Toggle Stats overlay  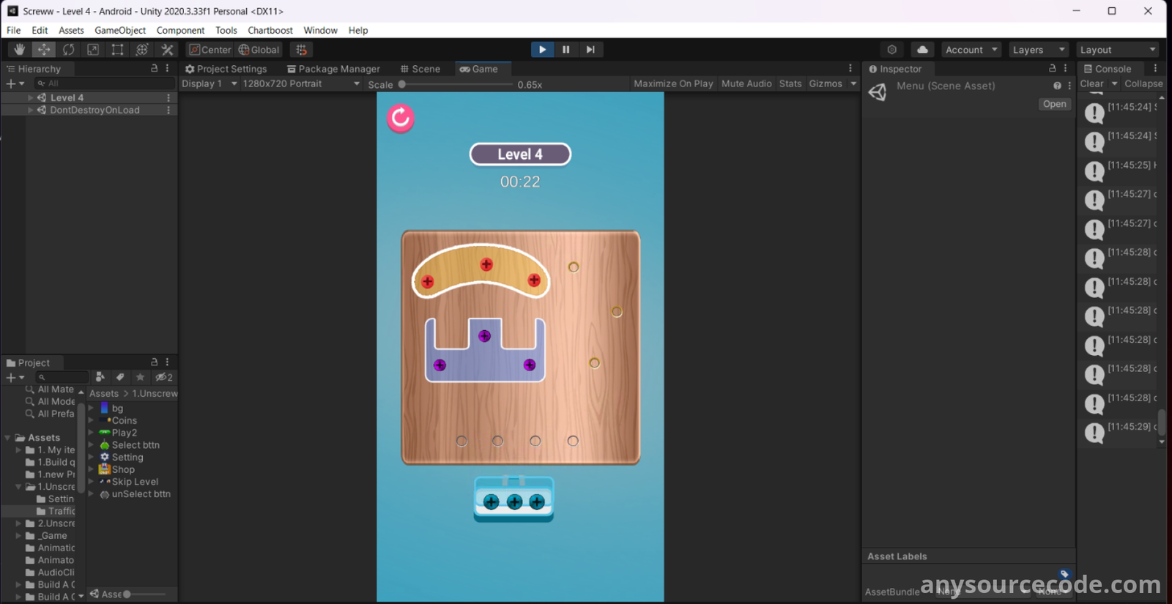(790, 83)
